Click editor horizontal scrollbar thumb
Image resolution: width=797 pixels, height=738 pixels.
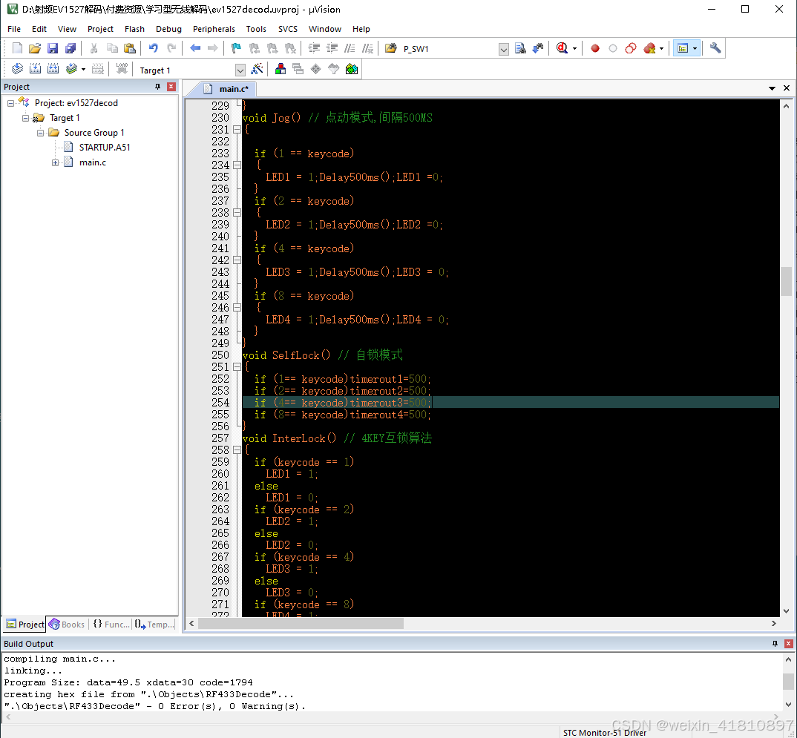tap(301, 623)
